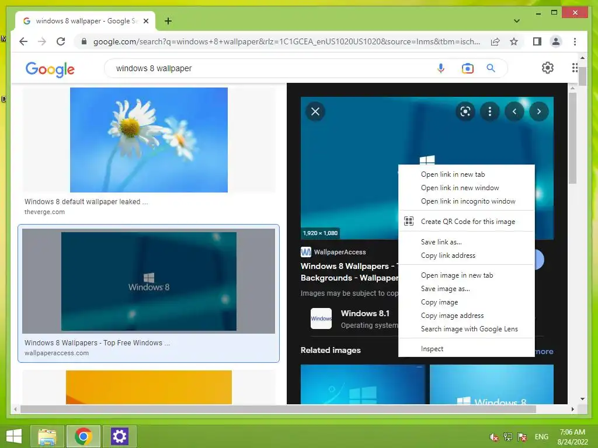Open the Windows Start button
The height and width of the screenshot is (448, 598).
tap(14, 436)
